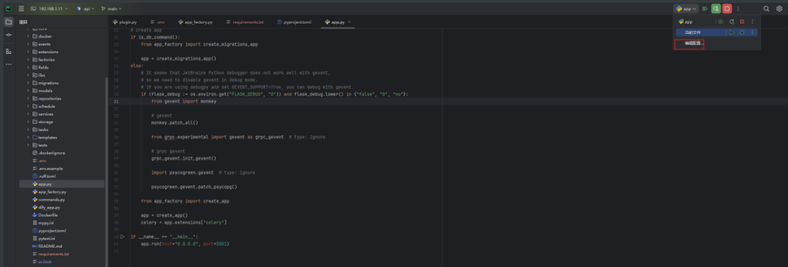Open the Commit tool window icon
The height and width of the screenshot is (267, 788).
point(8,35)
